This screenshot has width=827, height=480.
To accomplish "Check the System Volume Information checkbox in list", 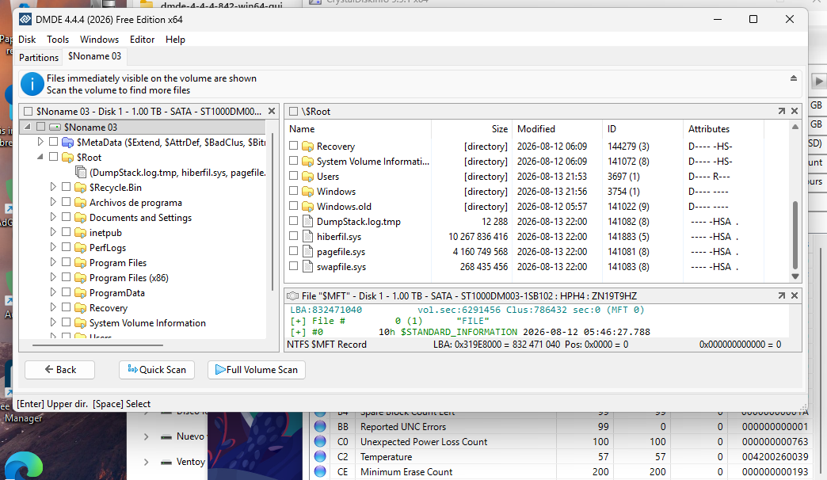I will click(294, 160).
